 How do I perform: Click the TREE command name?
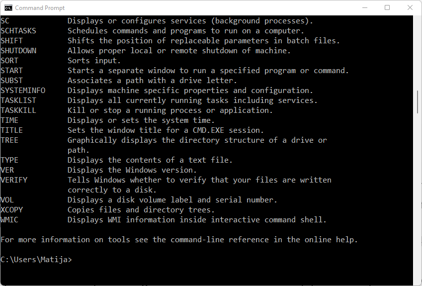[x=9, y=140]
